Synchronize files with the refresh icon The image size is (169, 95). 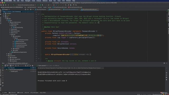[6, 5]
